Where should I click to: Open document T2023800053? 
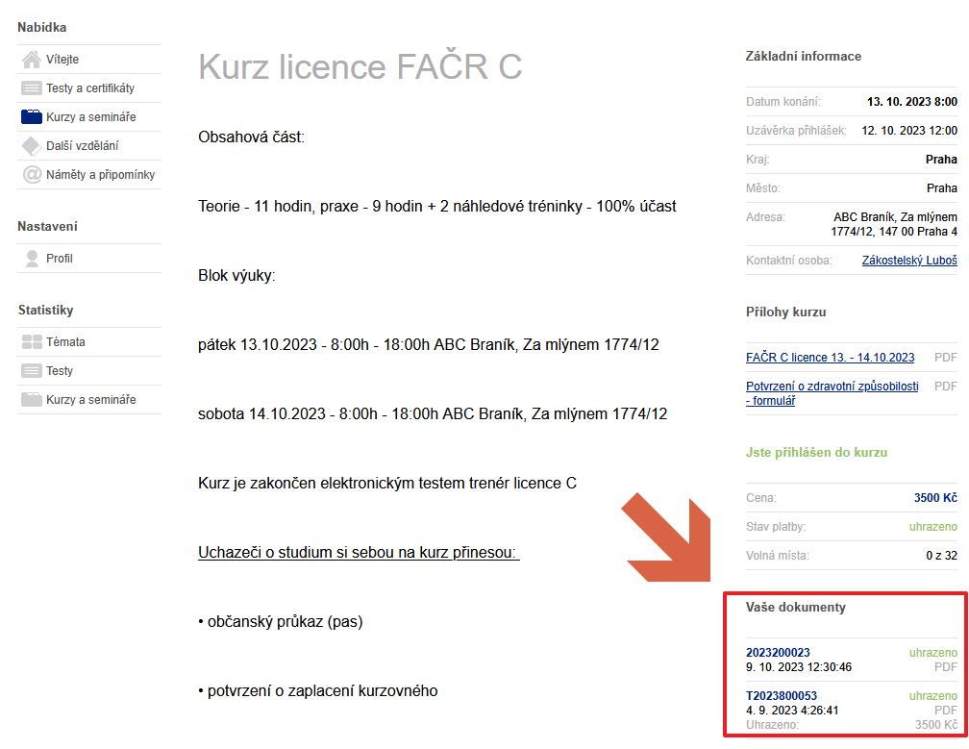(x=782, y=696)
